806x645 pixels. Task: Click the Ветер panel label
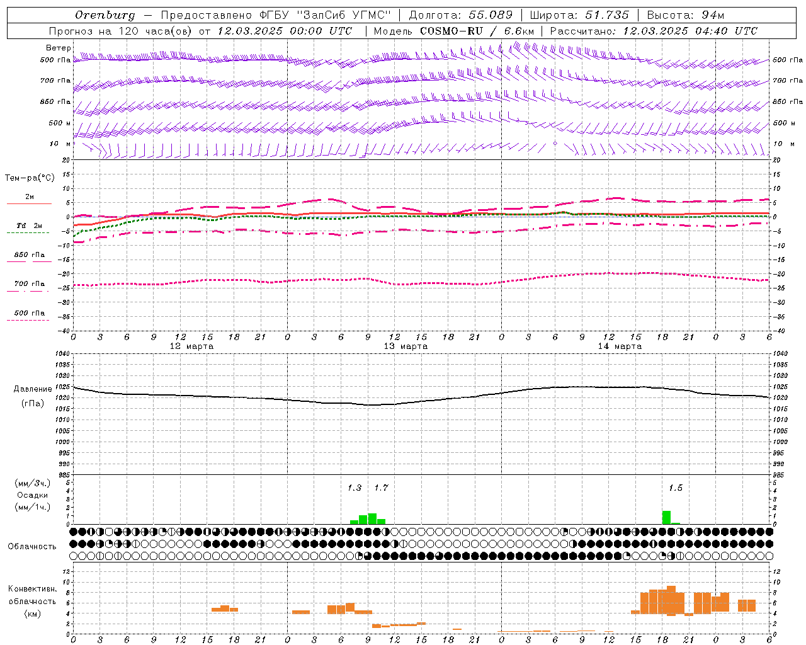[x=59, y=48]
